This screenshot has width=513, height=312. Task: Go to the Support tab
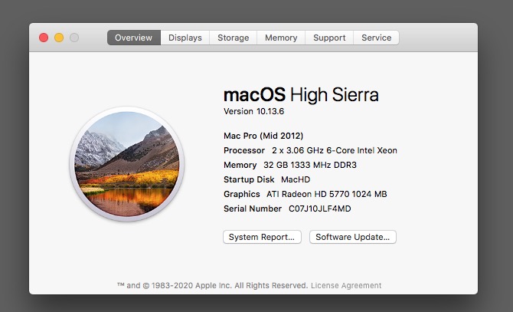329,38
